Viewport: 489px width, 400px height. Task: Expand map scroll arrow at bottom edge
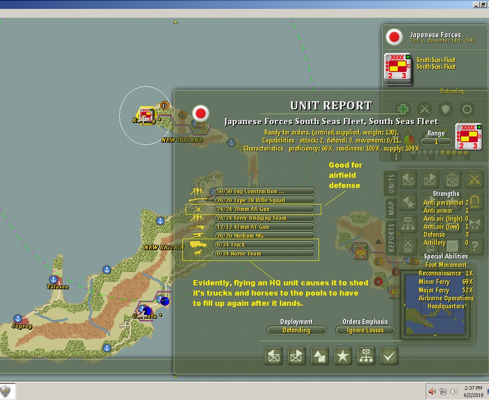click(176, 376)
